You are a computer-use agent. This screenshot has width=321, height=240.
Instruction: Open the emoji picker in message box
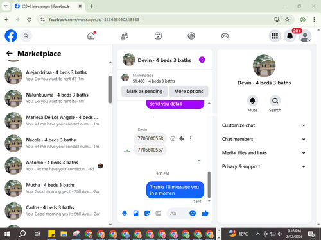[x=193, y=213]
